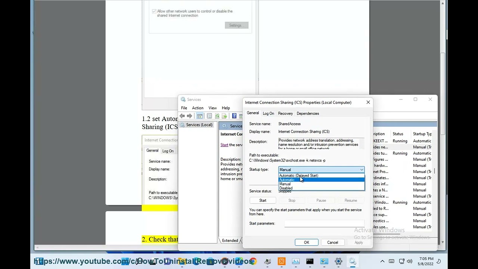The width and height of the screenshot is (478, 269).
Task: Click the Services gear icon in title bar
Action: [x=183, y=99]
